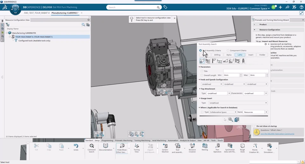Select the Drilling tool category tab
Screen dimensions: 305x164
[x=217, y=55]
